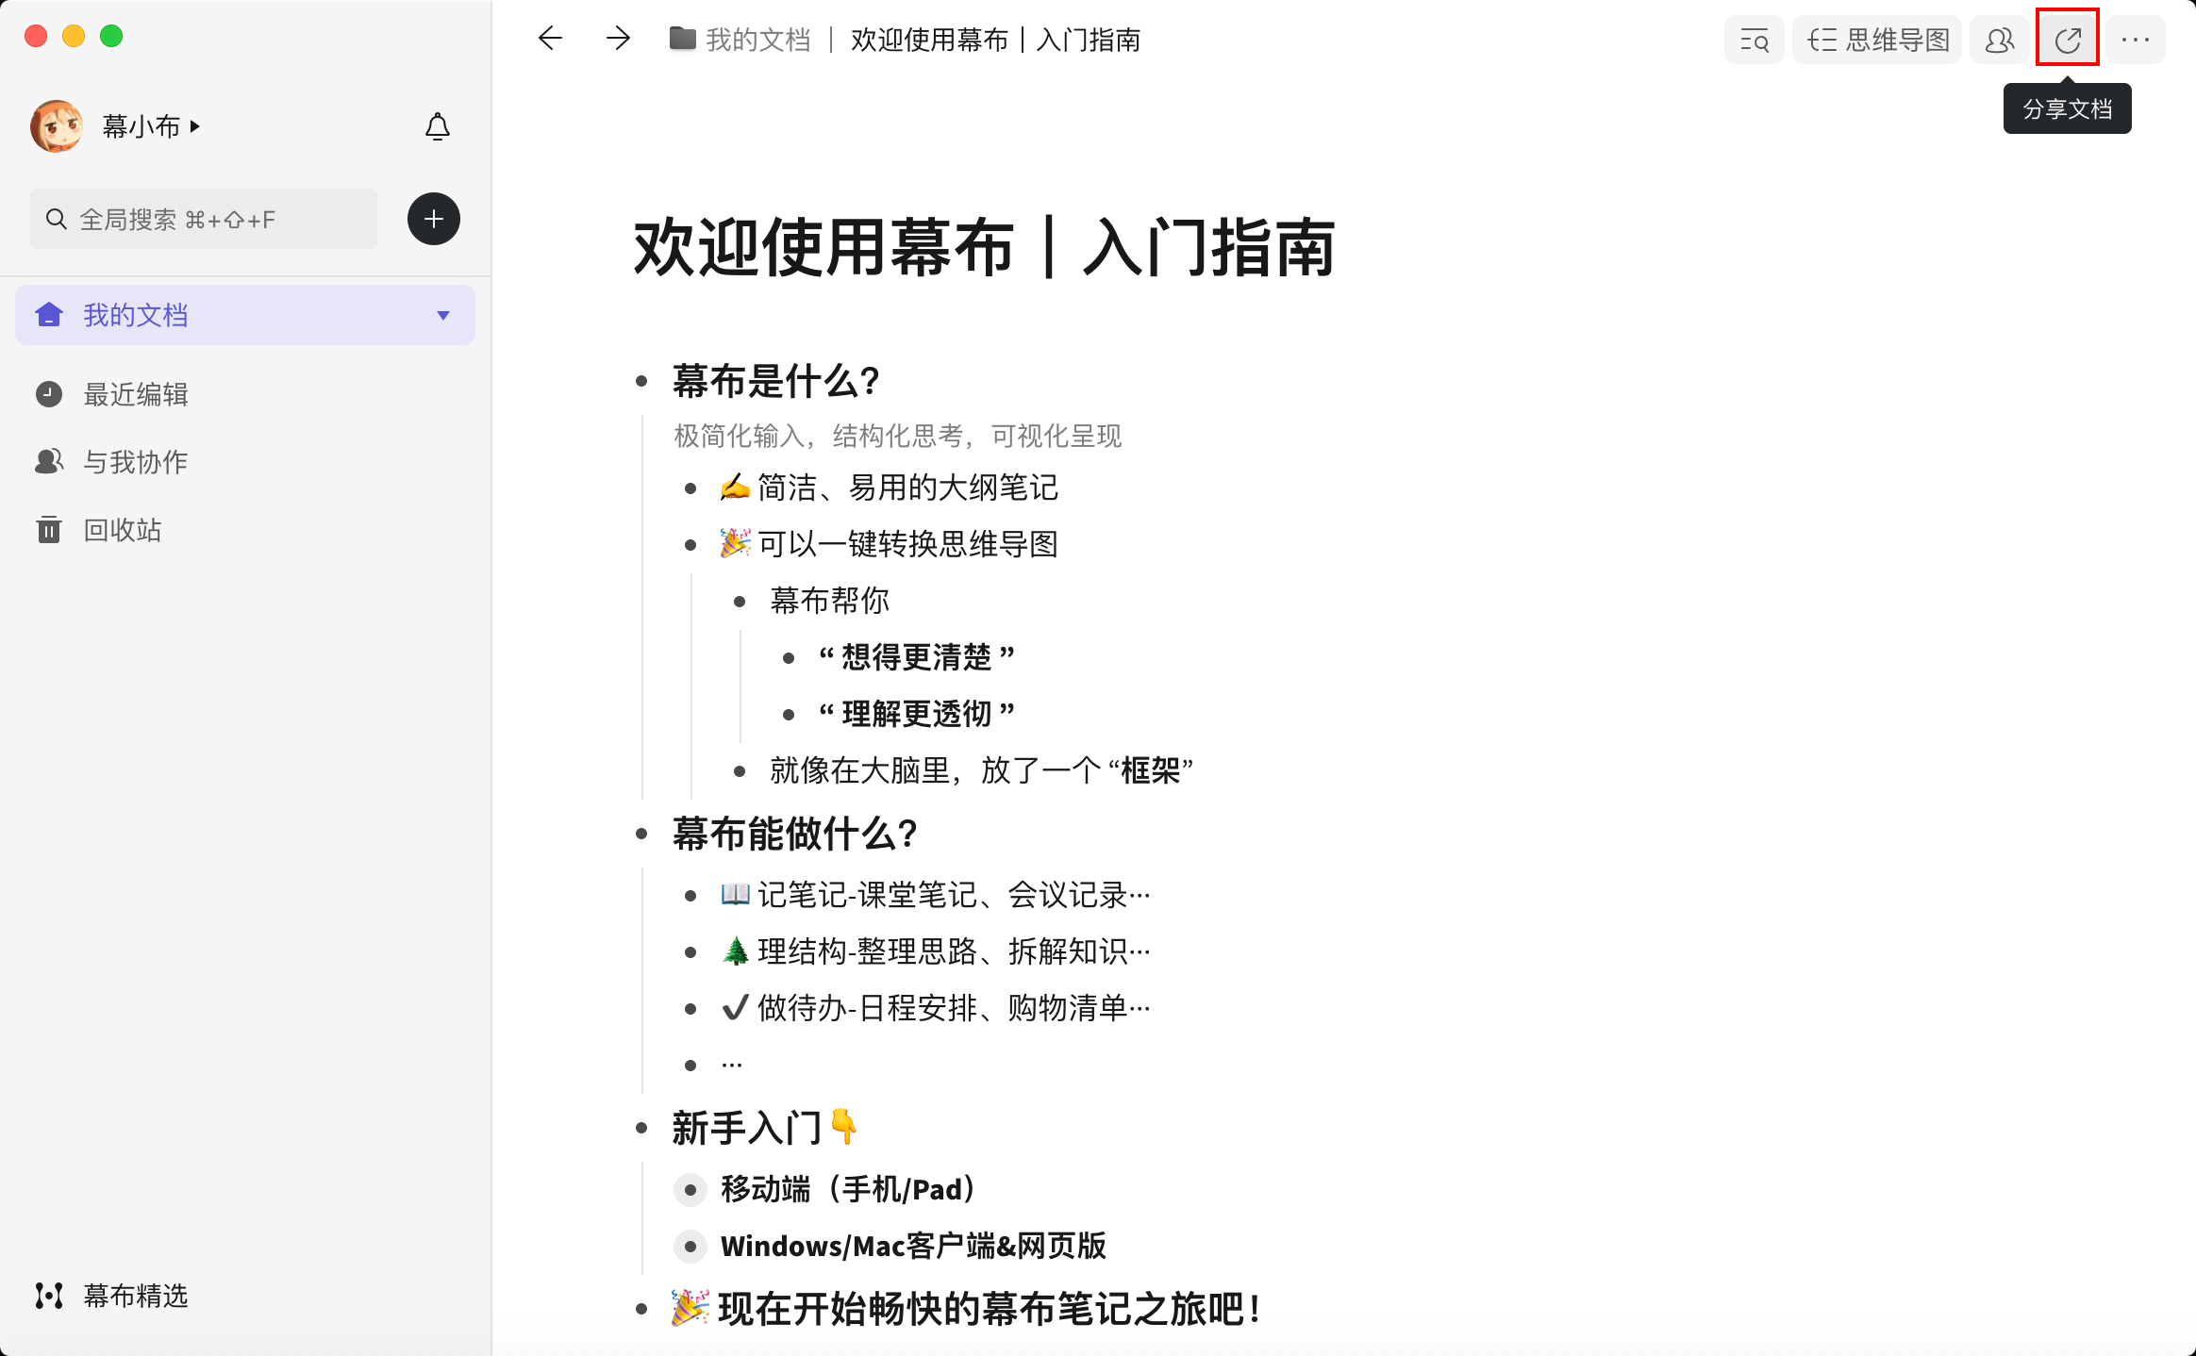Click the breadcrumb title 欢迎使用幕布｜入门指南
This screenshot has width=2196, height=1356.
pyautogui.click(x=995, y=40)
